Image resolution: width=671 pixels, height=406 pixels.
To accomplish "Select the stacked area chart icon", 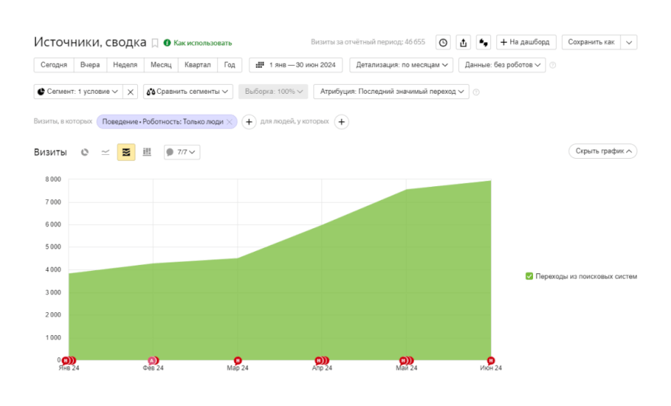I will 126,152.
